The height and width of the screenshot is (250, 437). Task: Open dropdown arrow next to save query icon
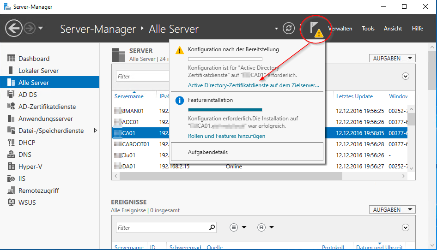[x=272, y=227]
